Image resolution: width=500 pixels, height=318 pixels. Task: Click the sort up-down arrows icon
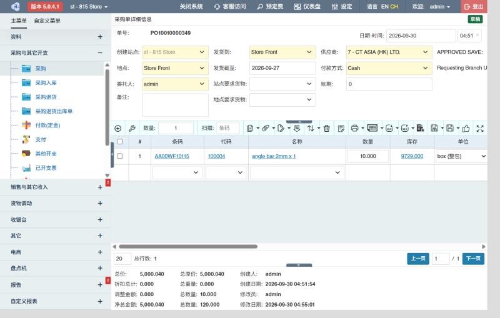click(311, 129)
